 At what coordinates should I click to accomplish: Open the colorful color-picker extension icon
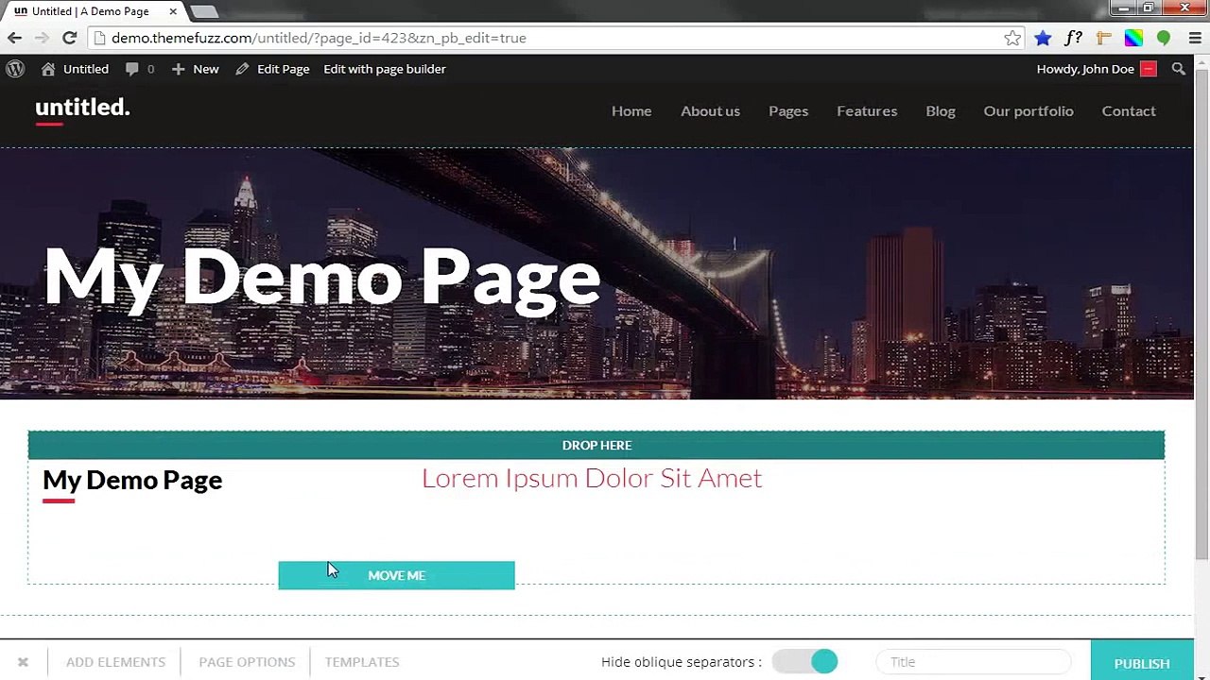tap(1133, 38)
